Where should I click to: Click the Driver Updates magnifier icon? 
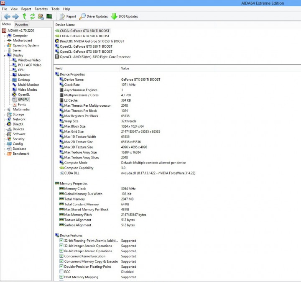click(x=82, y=16)
